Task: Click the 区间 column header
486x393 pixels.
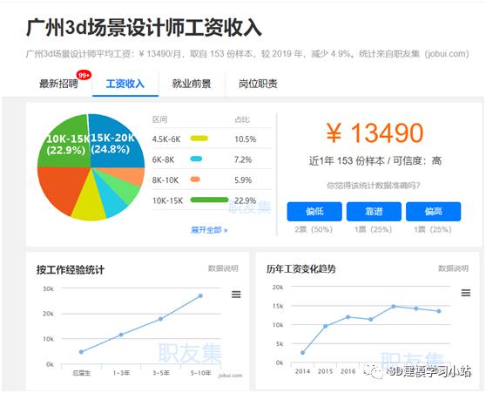Action: [159, 119]
